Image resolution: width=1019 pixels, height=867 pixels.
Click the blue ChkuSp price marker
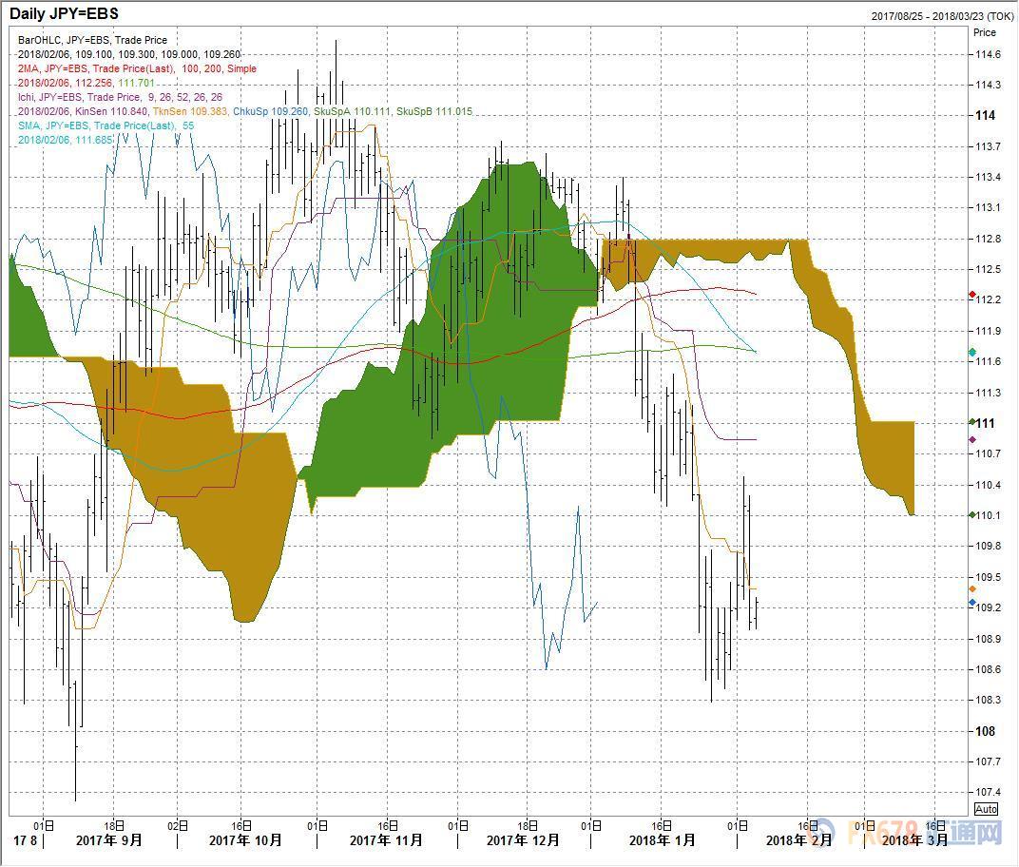coord(971,603)
